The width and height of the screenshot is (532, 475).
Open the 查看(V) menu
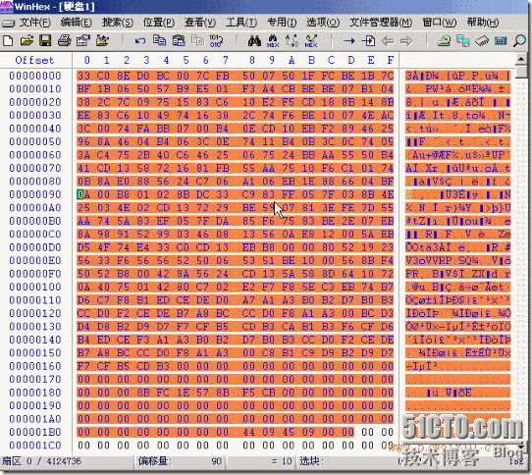click(200, 23)
